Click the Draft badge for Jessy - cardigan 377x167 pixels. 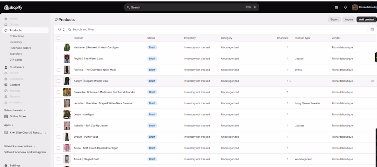pos(152,115)
